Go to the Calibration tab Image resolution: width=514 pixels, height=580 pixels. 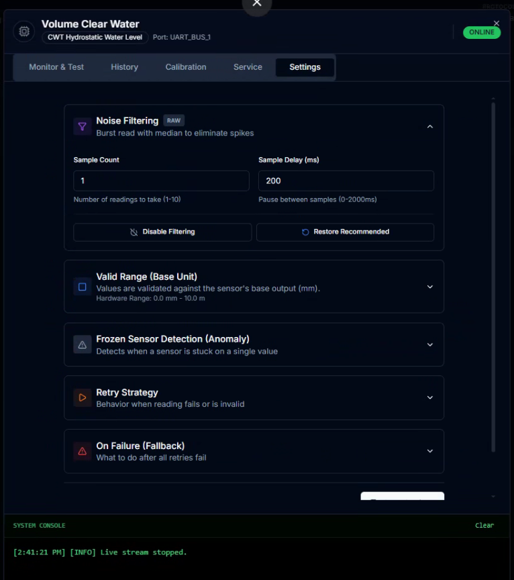186,67
